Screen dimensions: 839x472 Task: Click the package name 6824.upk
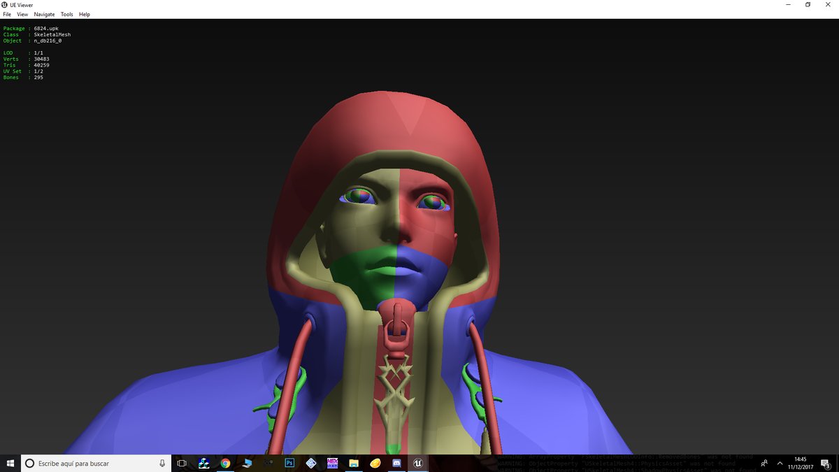46,29
